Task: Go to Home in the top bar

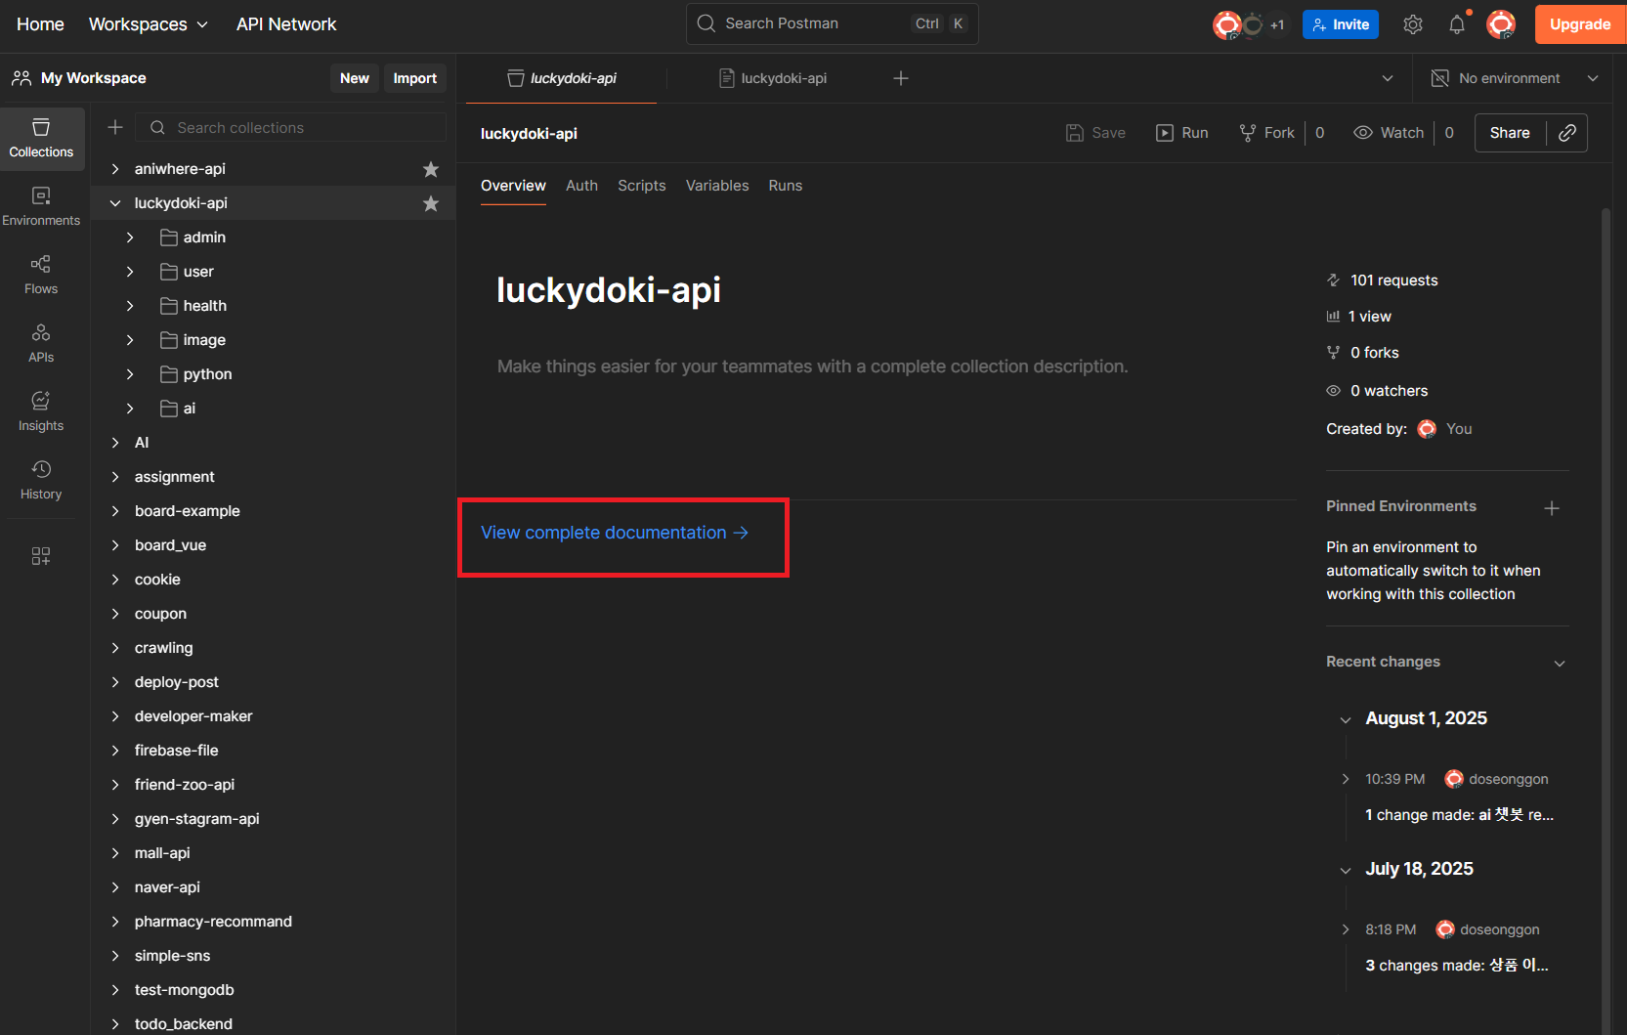Action: 40,24
